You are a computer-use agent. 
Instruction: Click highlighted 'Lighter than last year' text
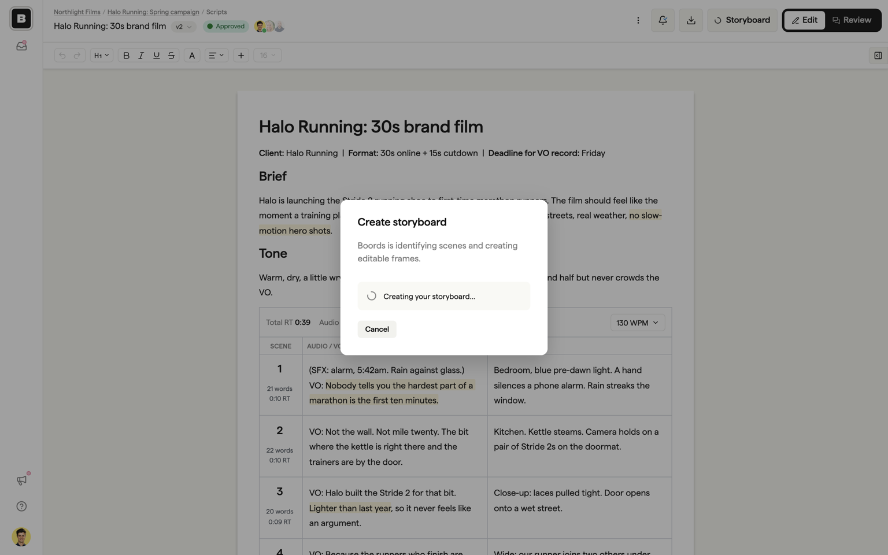[x=350, y=508]
